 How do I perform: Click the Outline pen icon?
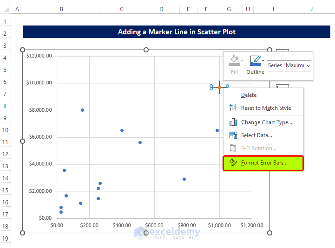pyautogui.click(x=255, y=60)
